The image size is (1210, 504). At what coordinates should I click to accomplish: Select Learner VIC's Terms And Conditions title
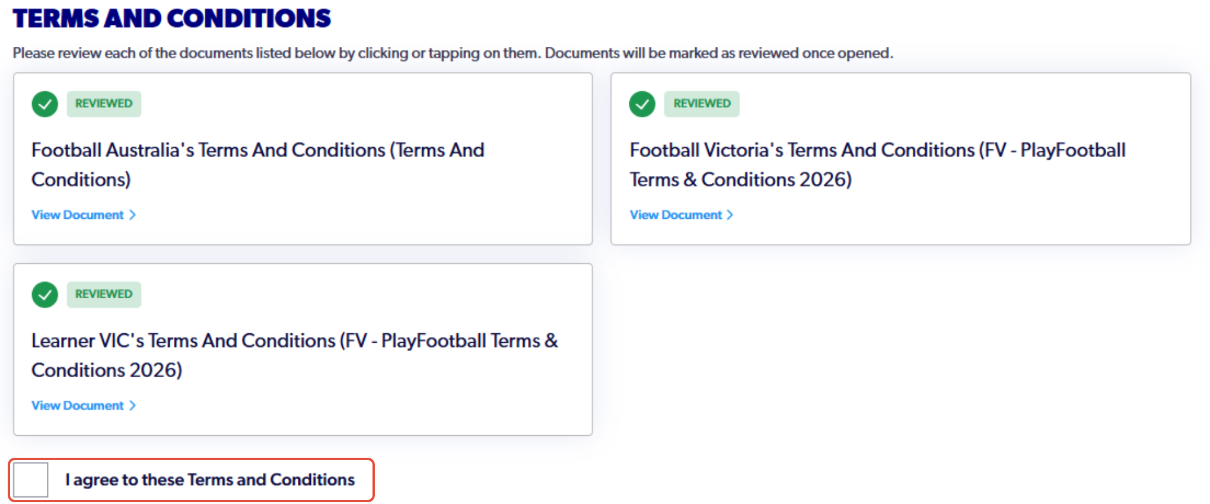tap(295, 355)
